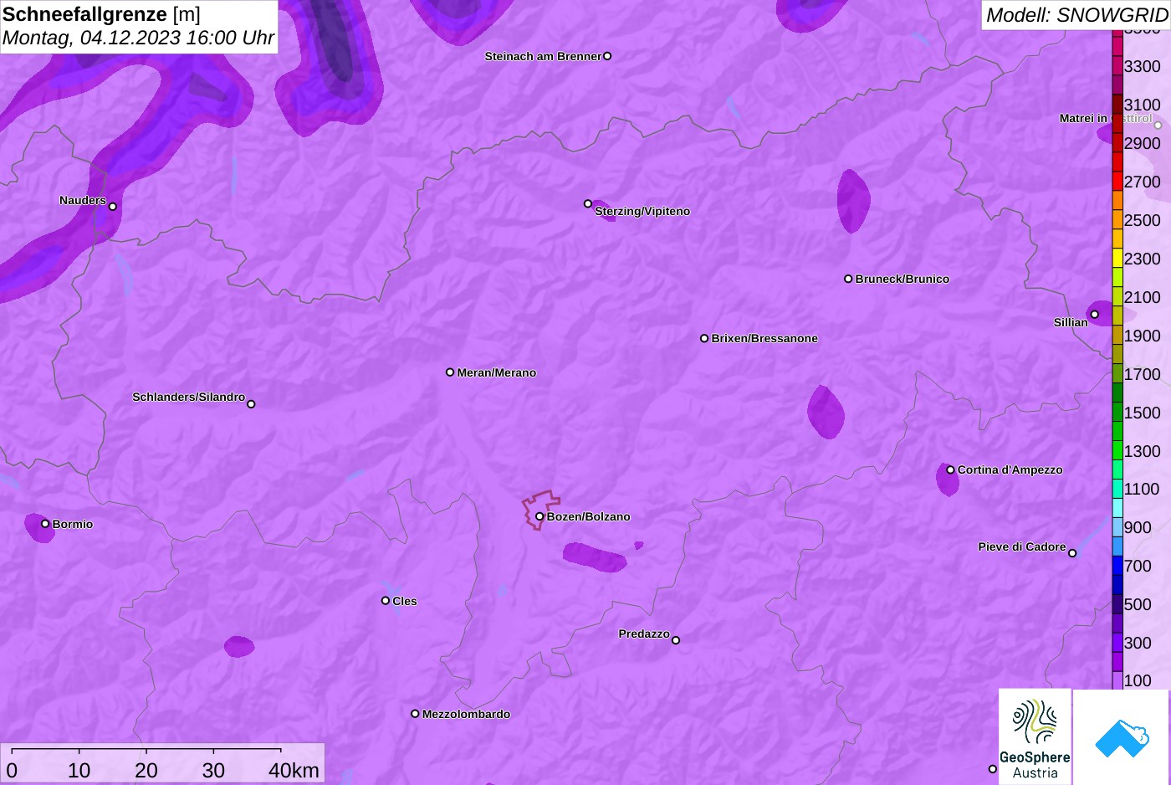Click the Predazzo label

(644, 634)
